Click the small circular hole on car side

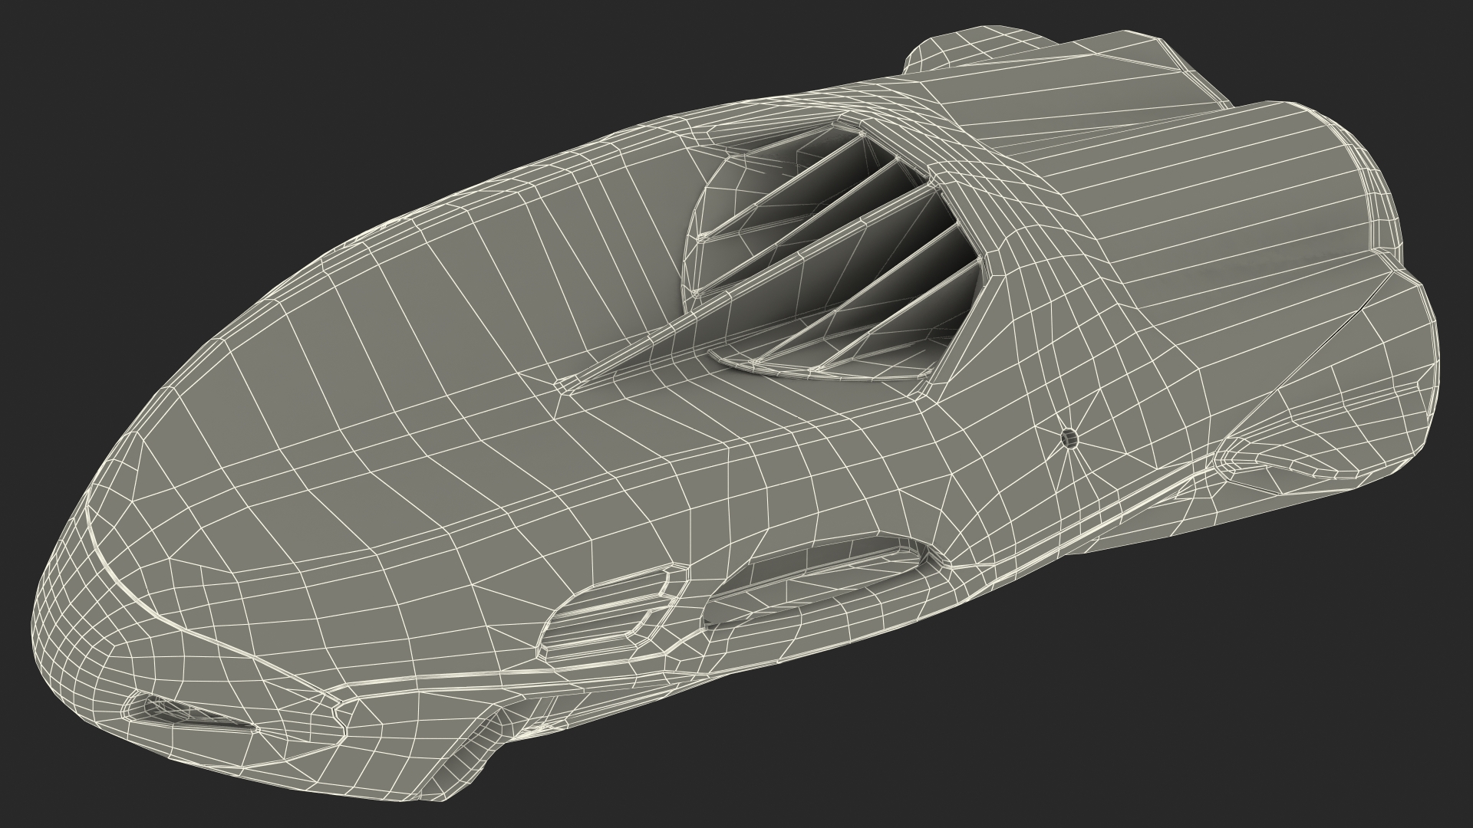[x=1069, y=438]
